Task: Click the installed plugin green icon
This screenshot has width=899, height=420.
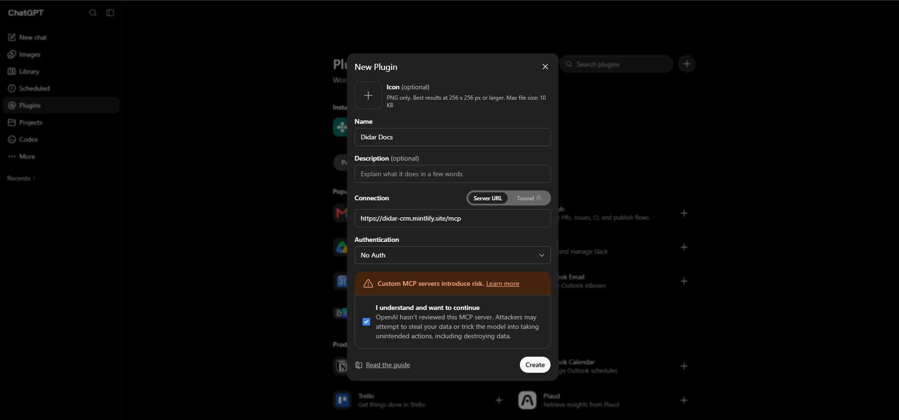Action: pyautogui.click(x=340, y=127)
